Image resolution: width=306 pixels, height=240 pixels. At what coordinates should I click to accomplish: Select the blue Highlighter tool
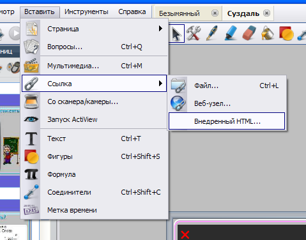[231, 33]
